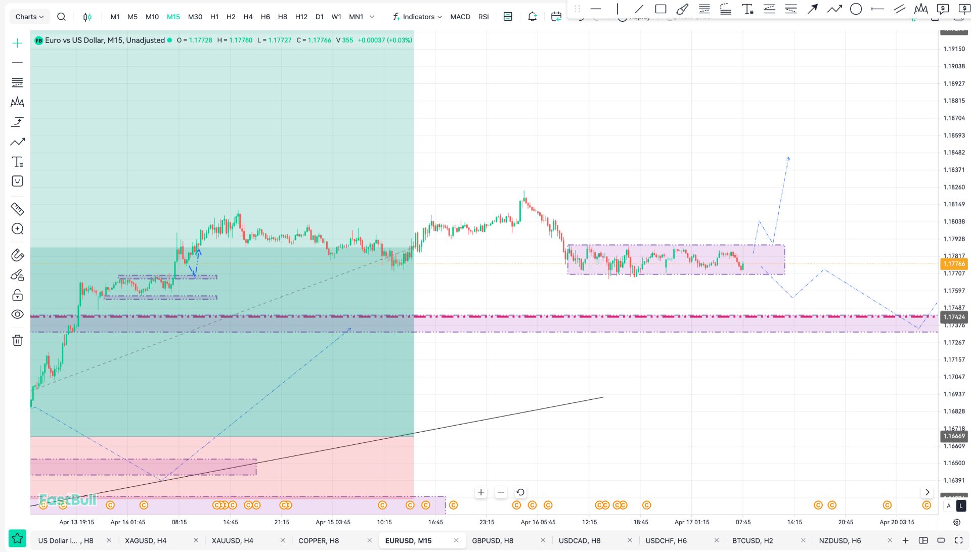
Task: Click the orange 1.17766 price label
Action: pyautogui.click(x=954, y=264)
